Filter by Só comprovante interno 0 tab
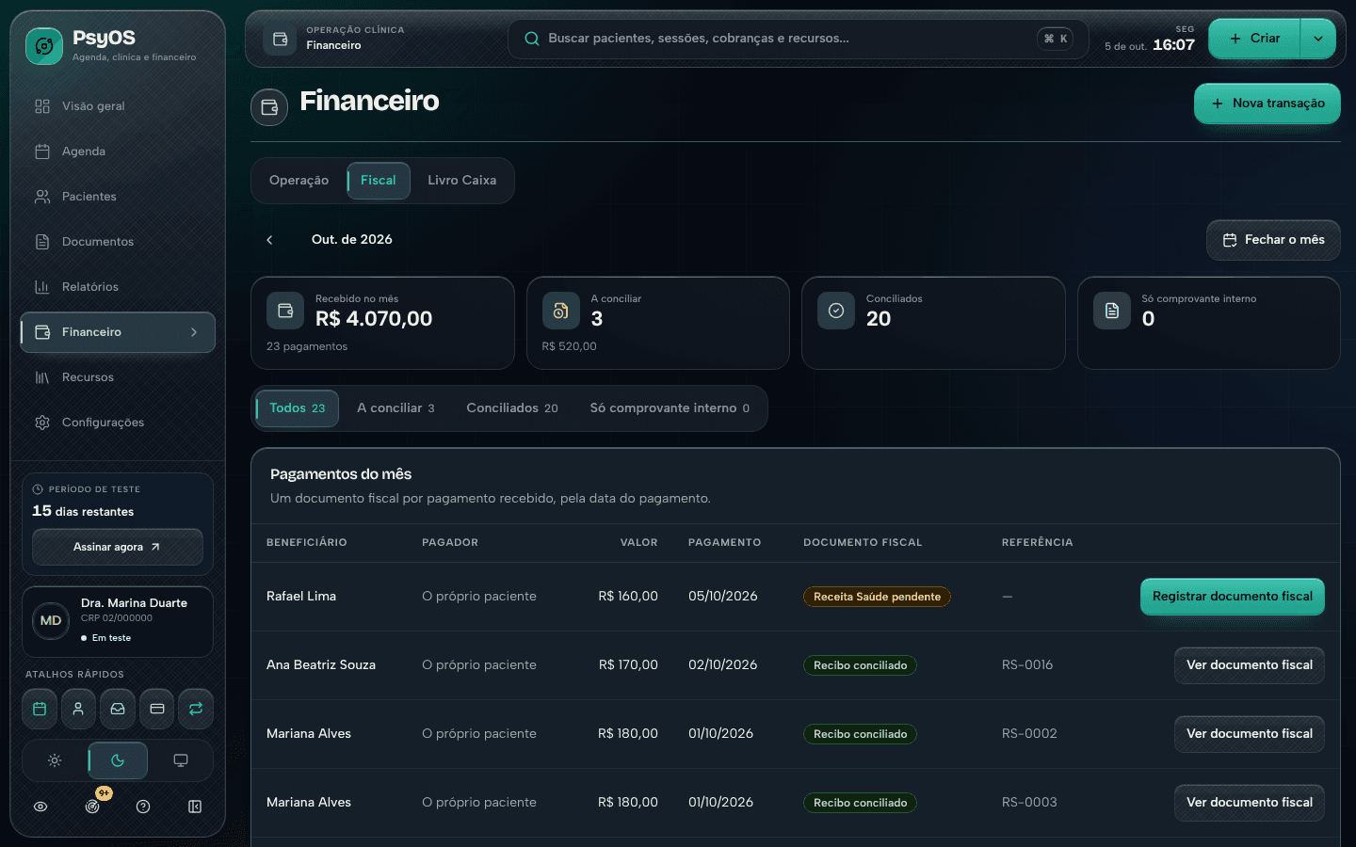 [670, 408]
